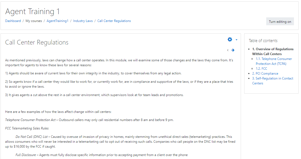Click the Table of contents block header
The image size is (301, 159).
pos(263,41)
